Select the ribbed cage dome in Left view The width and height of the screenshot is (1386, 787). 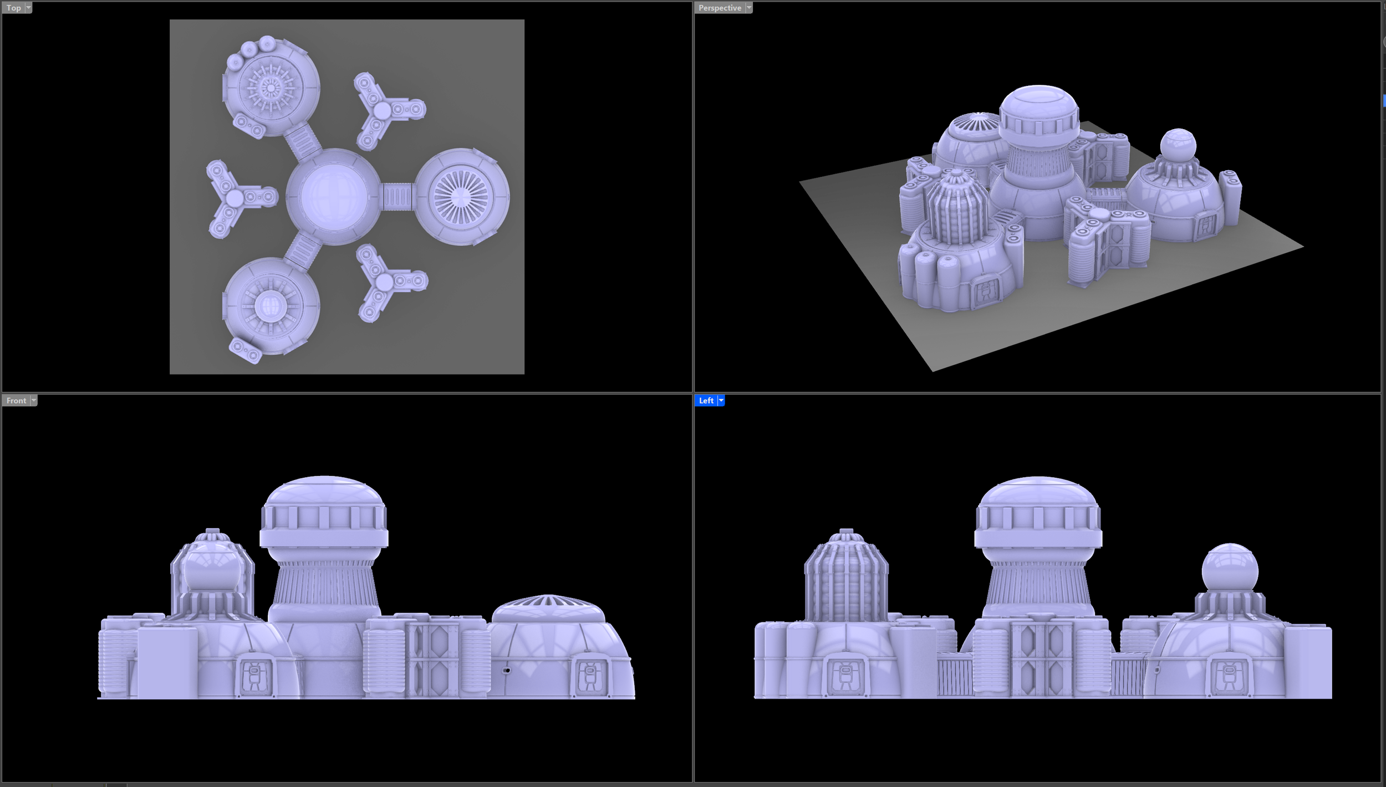click(845, 579)
